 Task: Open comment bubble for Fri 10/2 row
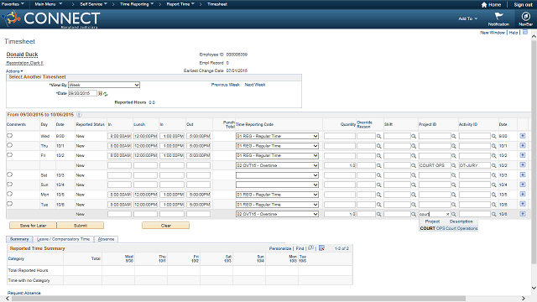[9, 154]
